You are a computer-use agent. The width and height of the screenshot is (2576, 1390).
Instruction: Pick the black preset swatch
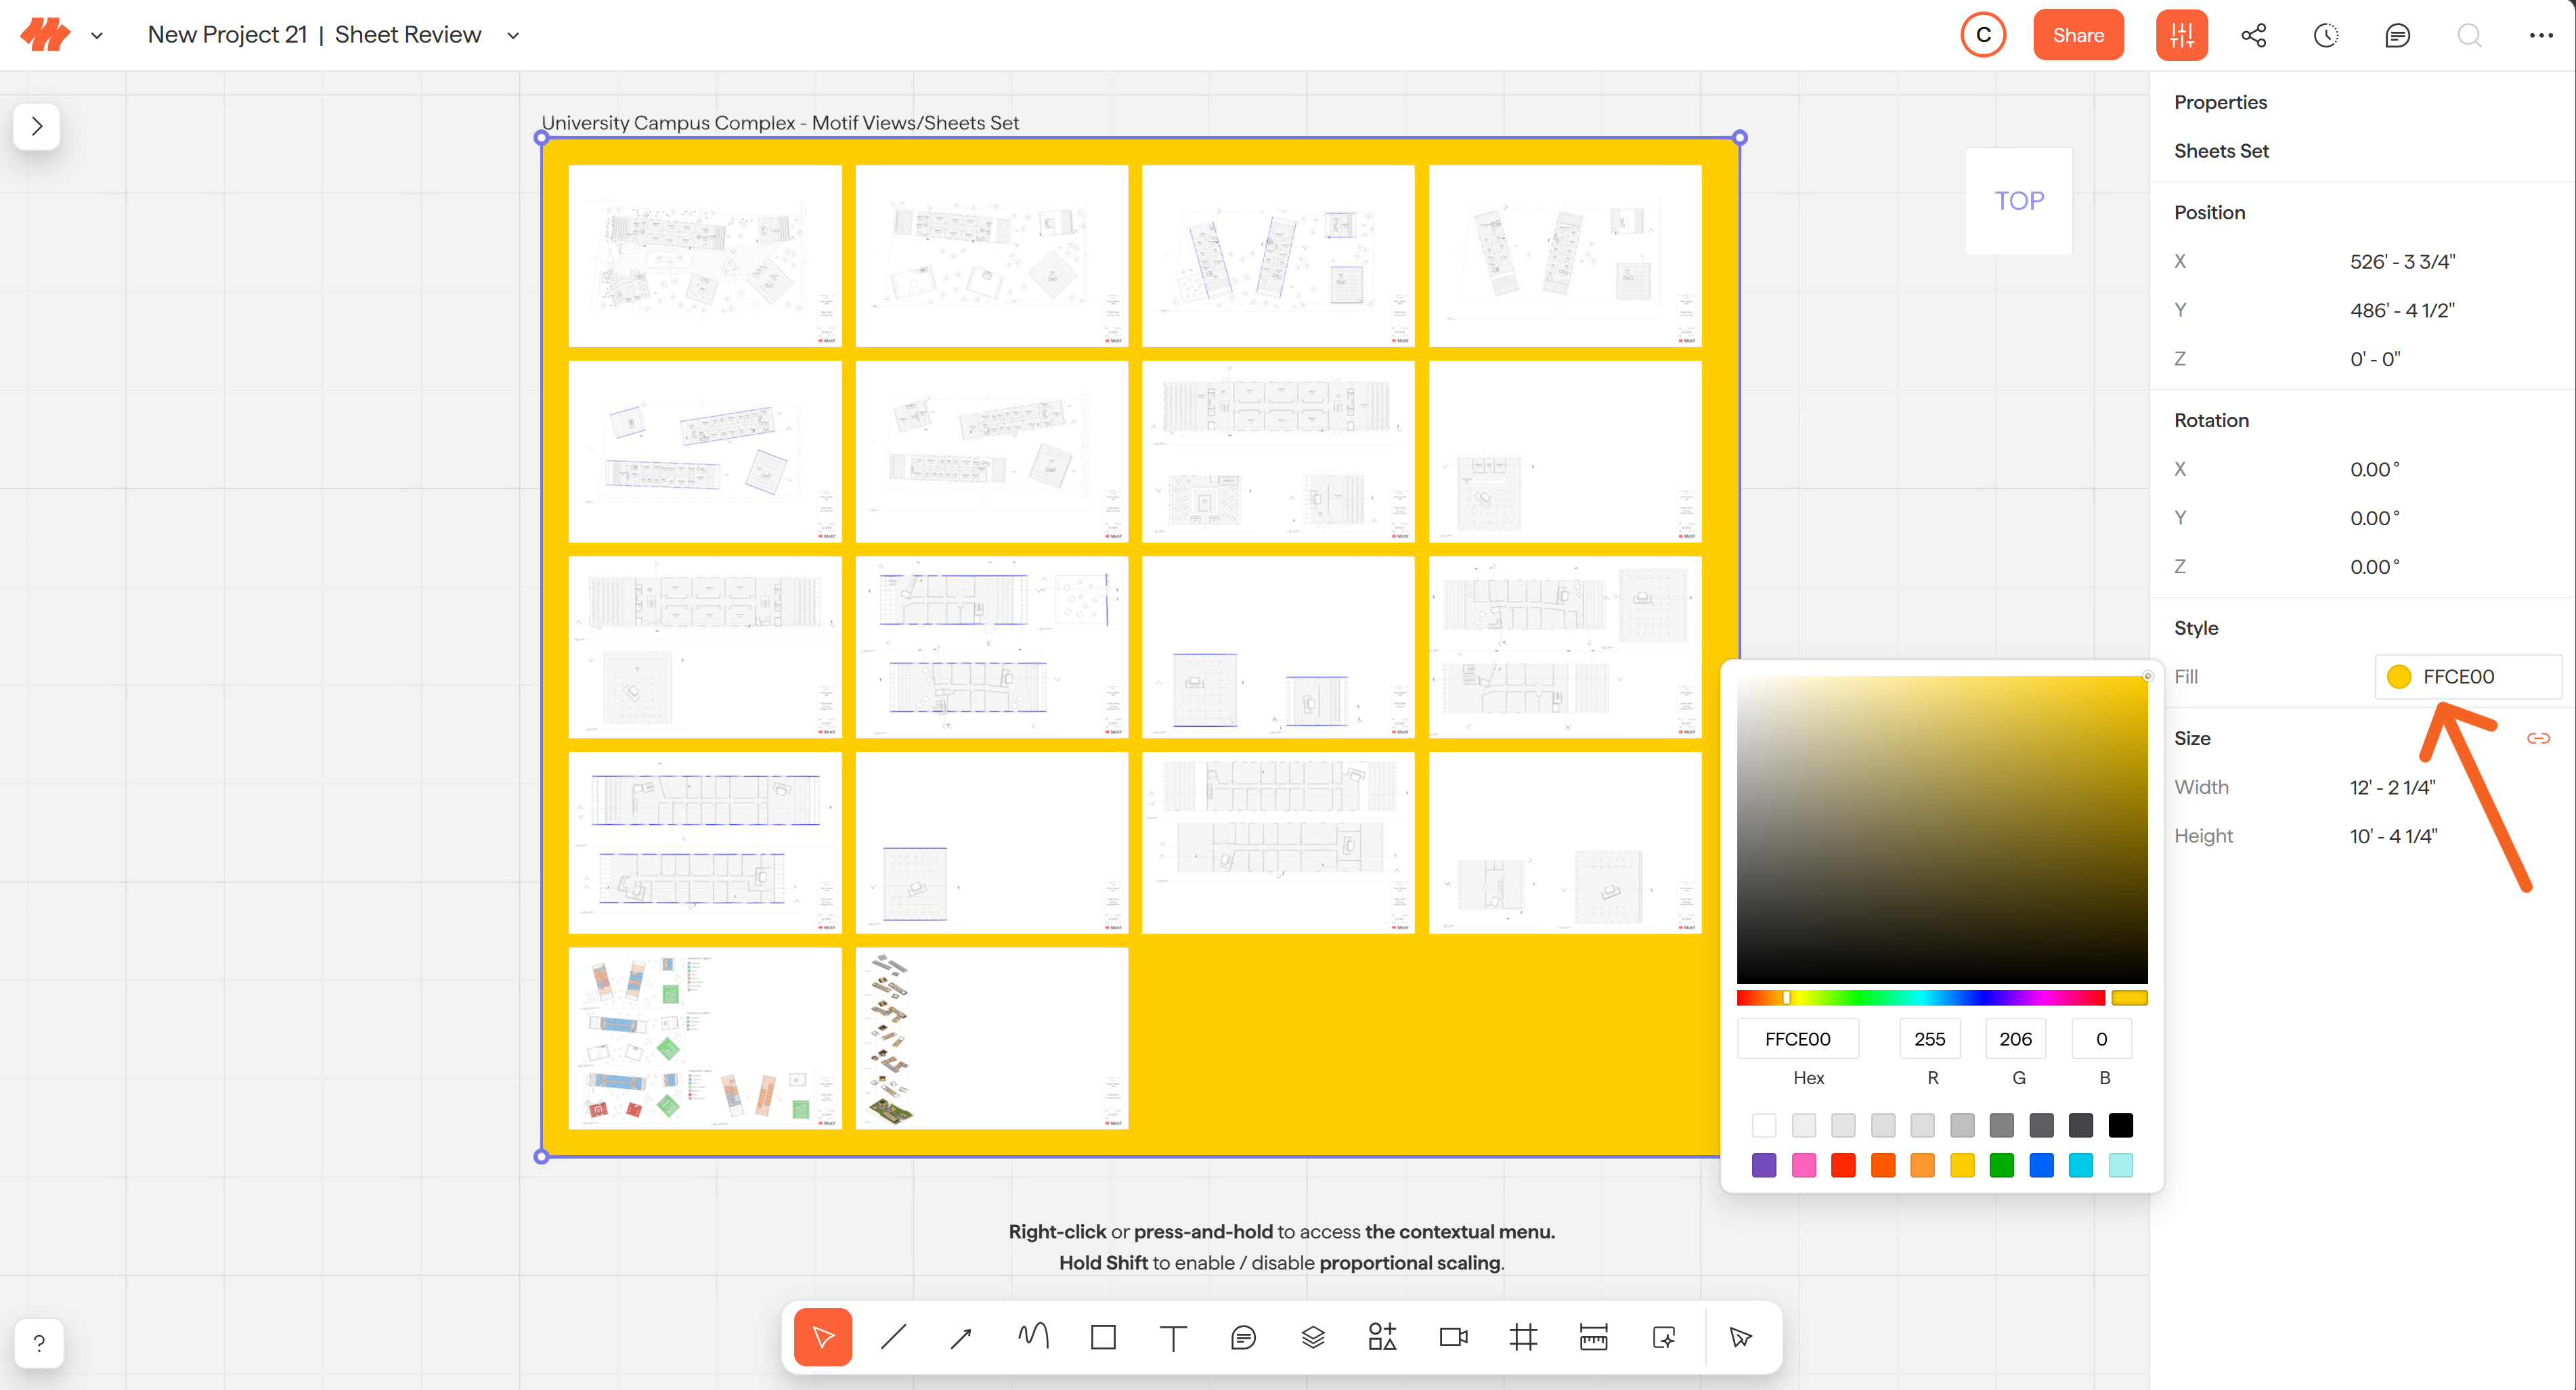click(2120, 1125)
